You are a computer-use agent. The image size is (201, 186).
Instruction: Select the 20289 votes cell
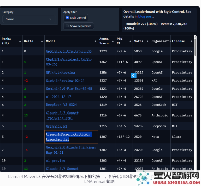(x=141, y=89)
